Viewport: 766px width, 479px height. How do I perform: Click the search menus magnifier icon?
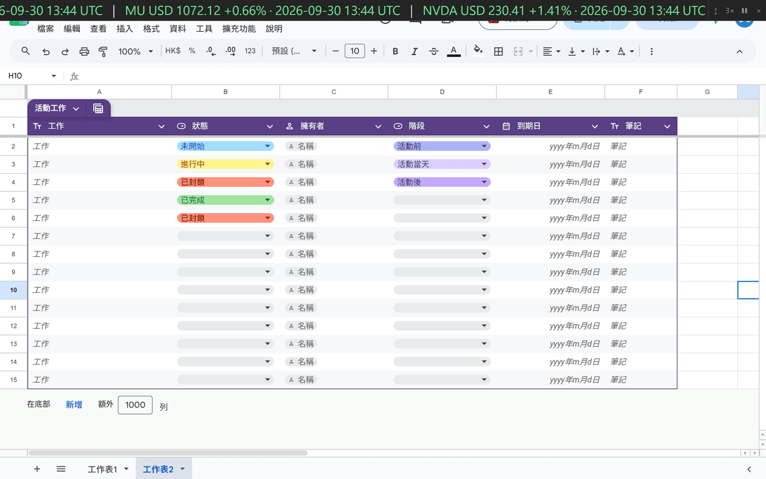point(26,51)
